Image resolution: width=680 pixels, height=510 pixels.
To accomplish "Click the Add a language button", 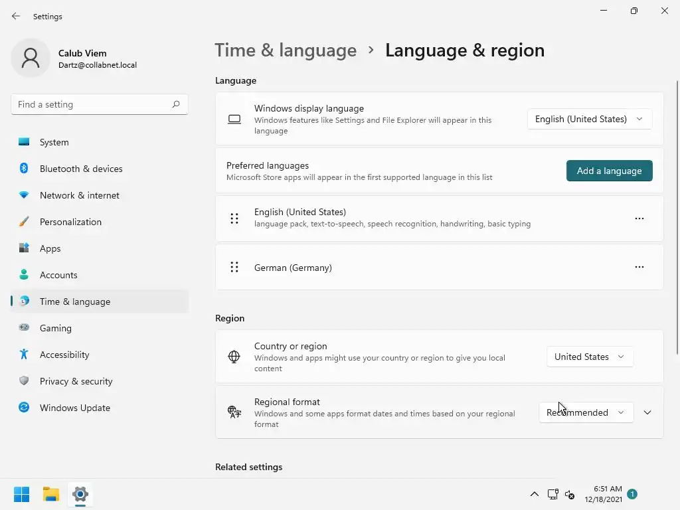I will point(609,171).
